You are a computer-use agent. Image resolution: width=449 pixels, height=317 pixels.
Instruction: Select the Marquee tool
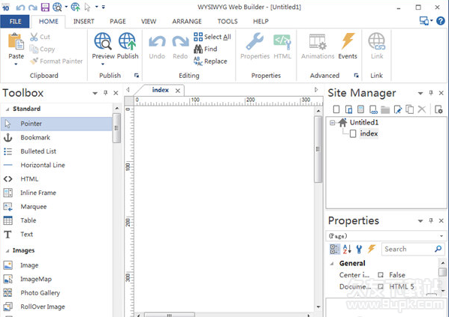[x=57, y=206]
